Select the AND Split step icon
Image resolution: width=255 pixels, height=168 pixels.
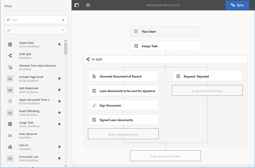(10, 56)
